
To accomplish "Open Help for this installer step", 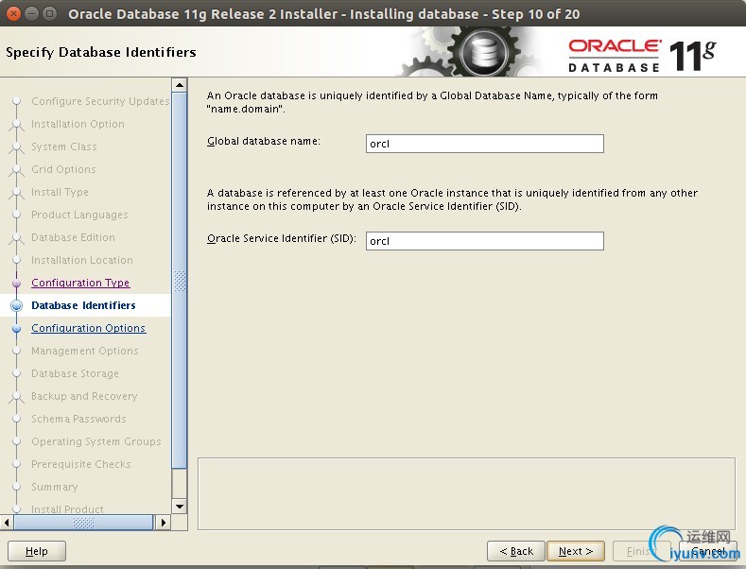I will pos(37,551).
